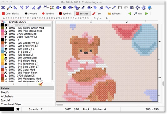Click the zoom in green right arrow
167x114 pixels.
[x=146, y=13]
